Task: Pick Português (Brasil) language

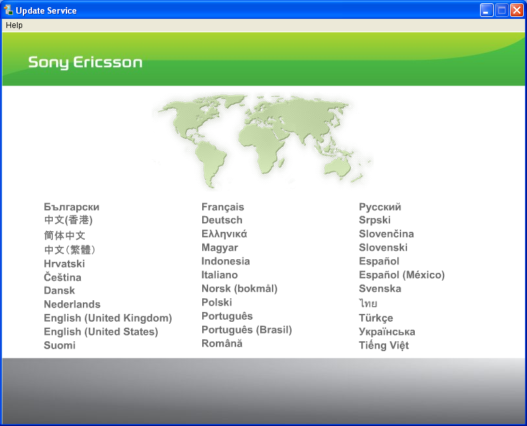Action: tap(247, 330)
